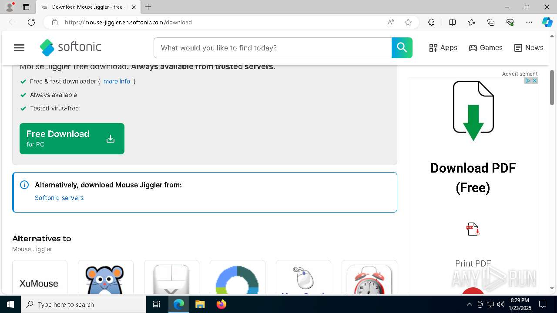
Task: Open the white mouse icon app thumbnail
Action: (171, 277)
